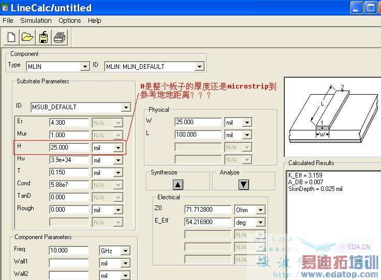Click the Rough value field 0.000
The image size is (381, 280).
(69, 209)
